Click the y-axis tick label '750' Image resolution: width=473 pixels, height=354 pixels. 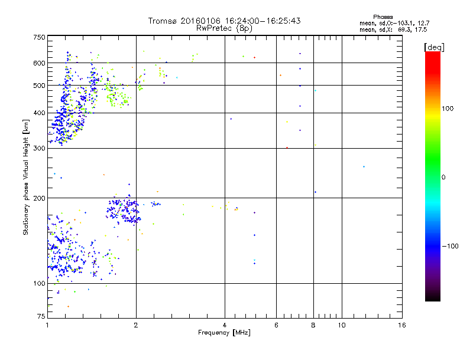coord(39,37)
